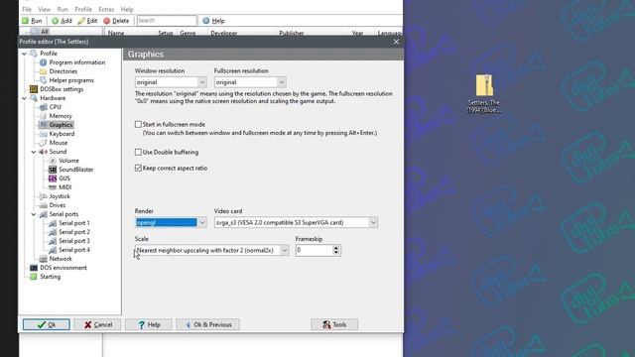
Task: Click the Frameskip stepper arrows
Action: (335, 251)
